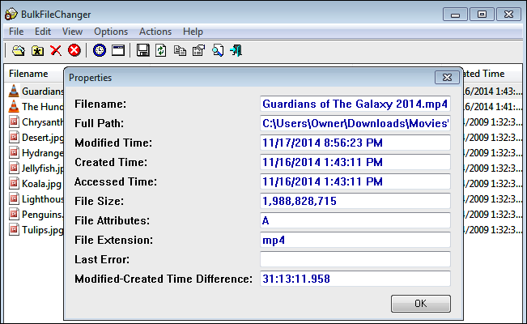Click the Full Path value field
The width and height of the screenshot is (527, 324).
tap(355, 123)
